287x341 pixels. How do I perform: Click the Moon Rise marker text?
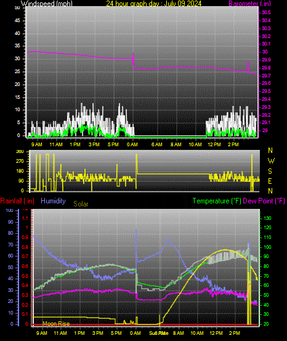(x=56, y=324)
